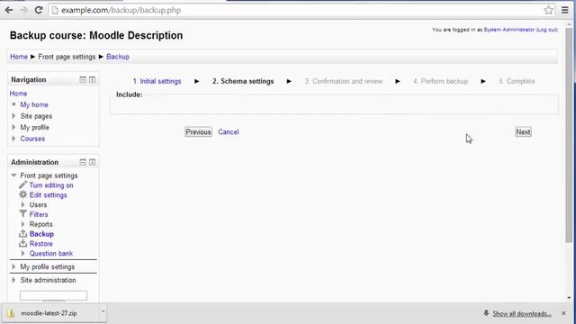Click Next to continue backup

tap(523, 132)
